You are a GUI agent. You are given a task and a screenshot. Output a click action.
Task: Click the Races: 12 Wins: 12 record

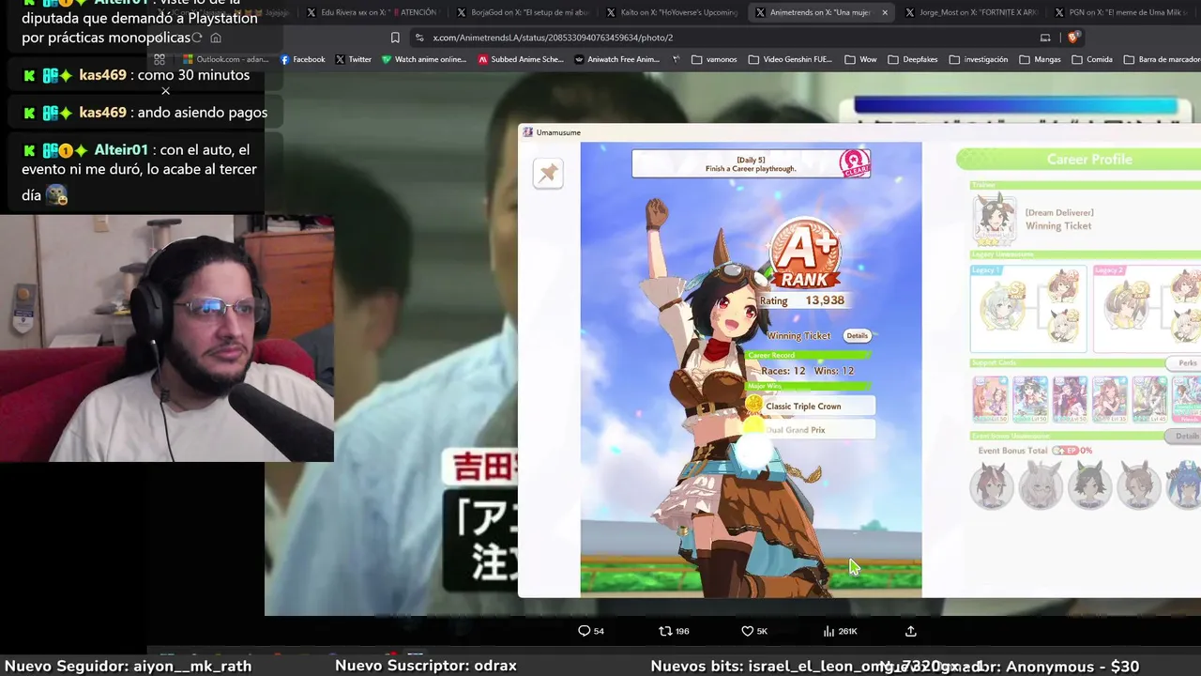click(x=808, y=371)
